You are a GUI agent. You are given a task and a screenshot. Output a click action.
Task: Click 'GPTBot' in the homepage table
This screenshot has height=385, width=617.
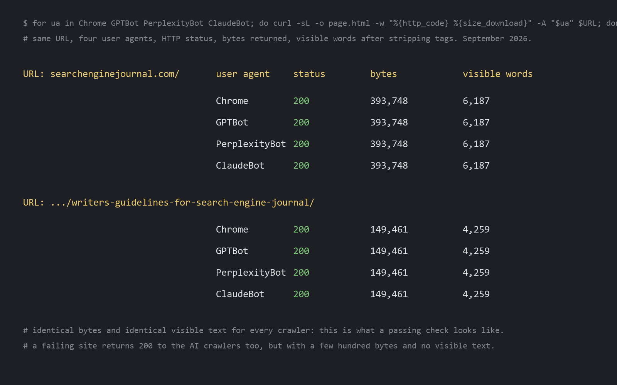coord(232,122)
